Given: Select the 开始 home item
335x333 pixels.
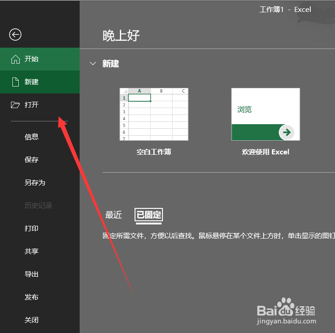Looking at the screenshot, I should (x=40, y=59).
